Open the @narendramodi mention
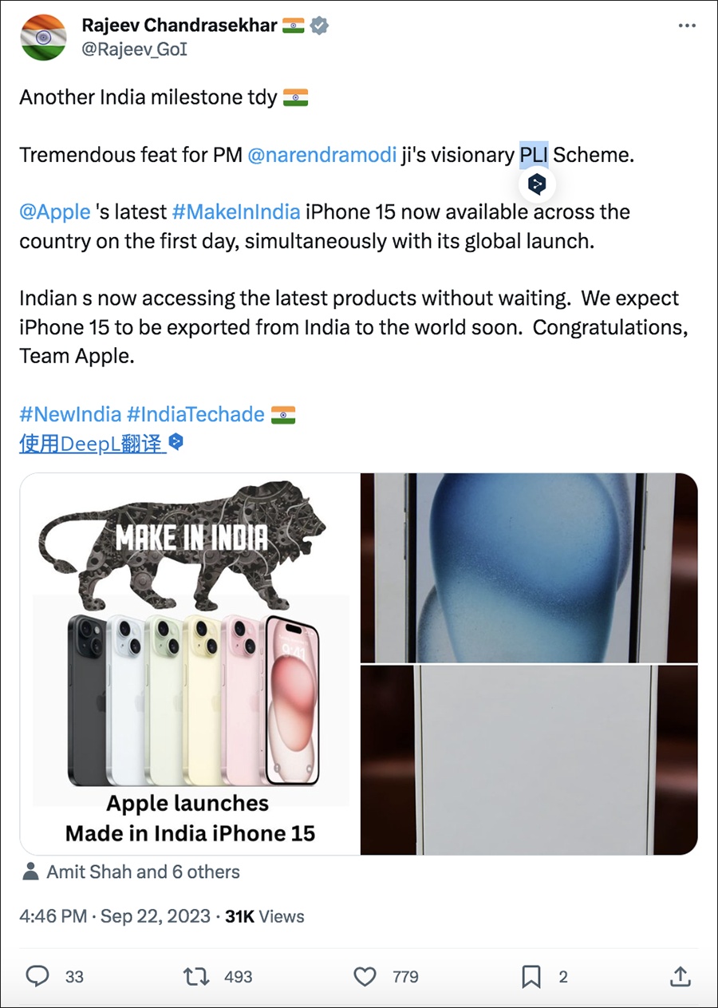The height and width of the screenshot is (1008, 718). click(x=322, y=154)
